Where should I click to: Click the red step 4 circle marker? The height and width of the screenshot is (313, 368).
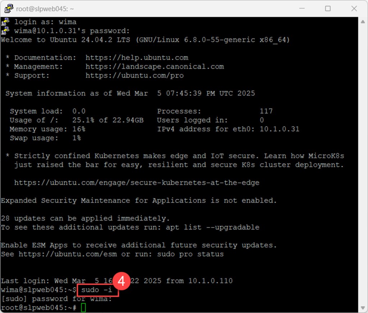tap(121, 281)
